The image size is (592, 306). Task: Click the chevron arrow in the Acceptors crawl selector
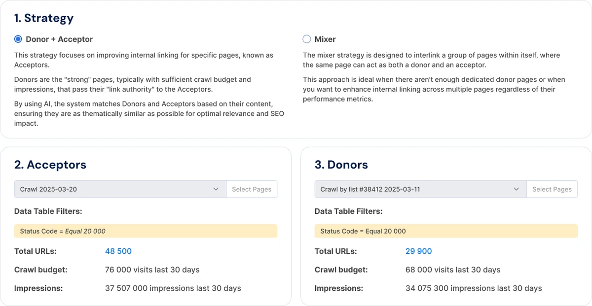(x=216, y=189)
